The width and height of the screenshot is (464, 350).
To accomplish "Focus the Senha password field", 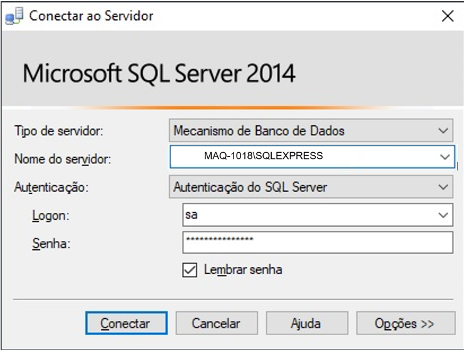I will tap(317, 242).
